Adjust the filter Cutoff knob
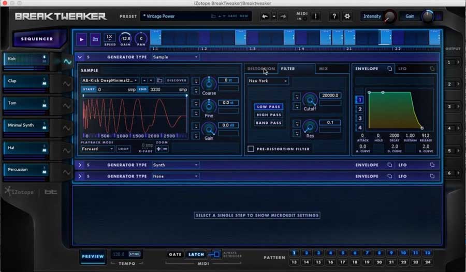The image size is (466, 272). tap(310, 100)
